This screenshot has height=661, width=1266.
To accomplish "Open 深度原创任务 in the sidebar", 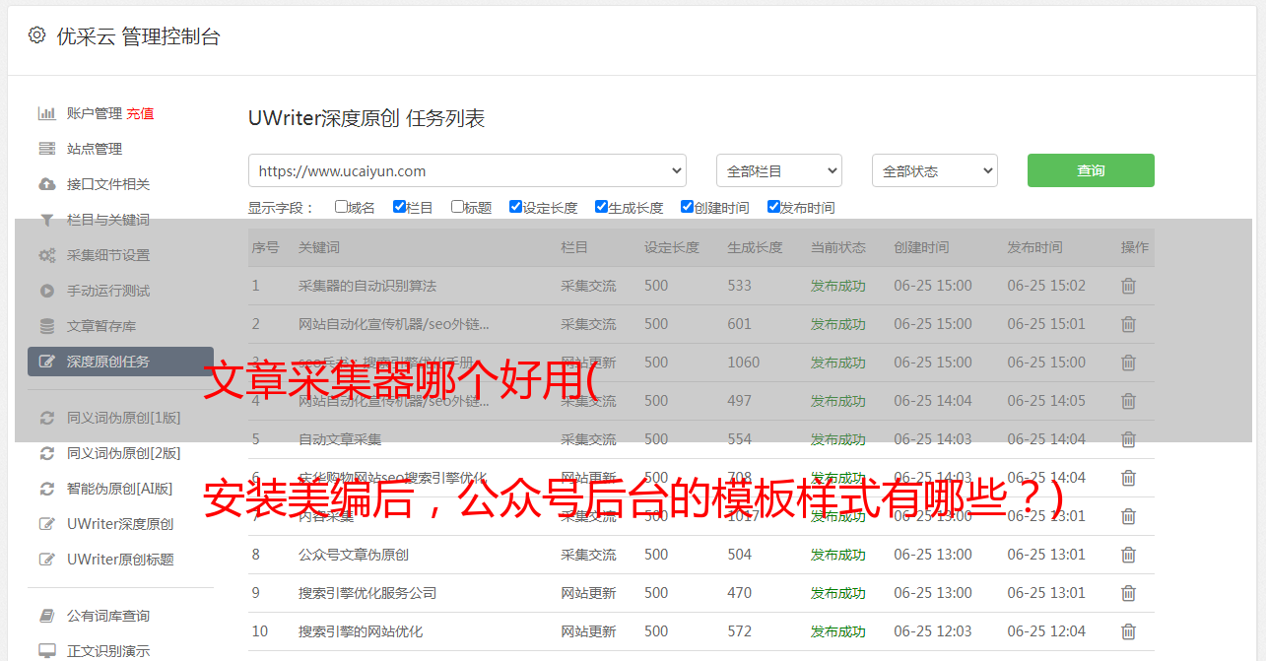I will [120, 362].
